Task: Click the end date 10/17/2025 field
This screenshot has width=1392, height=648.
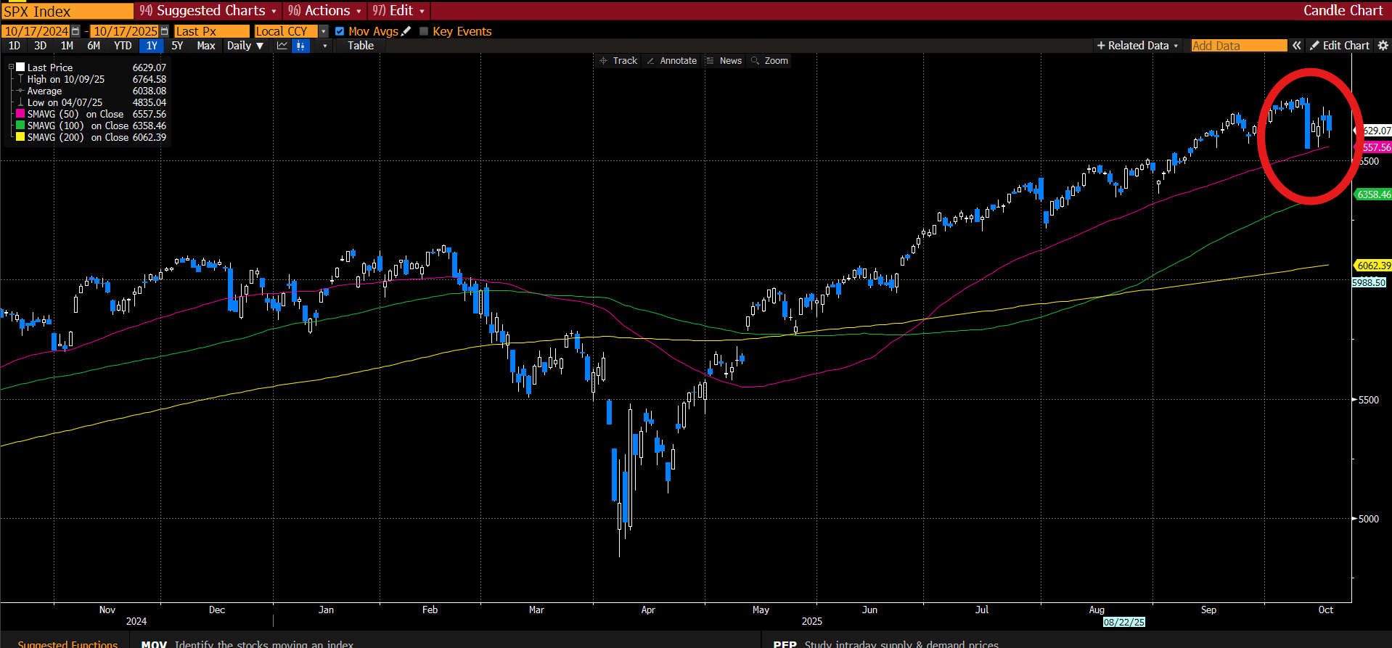Action: [x=125, y=31]
